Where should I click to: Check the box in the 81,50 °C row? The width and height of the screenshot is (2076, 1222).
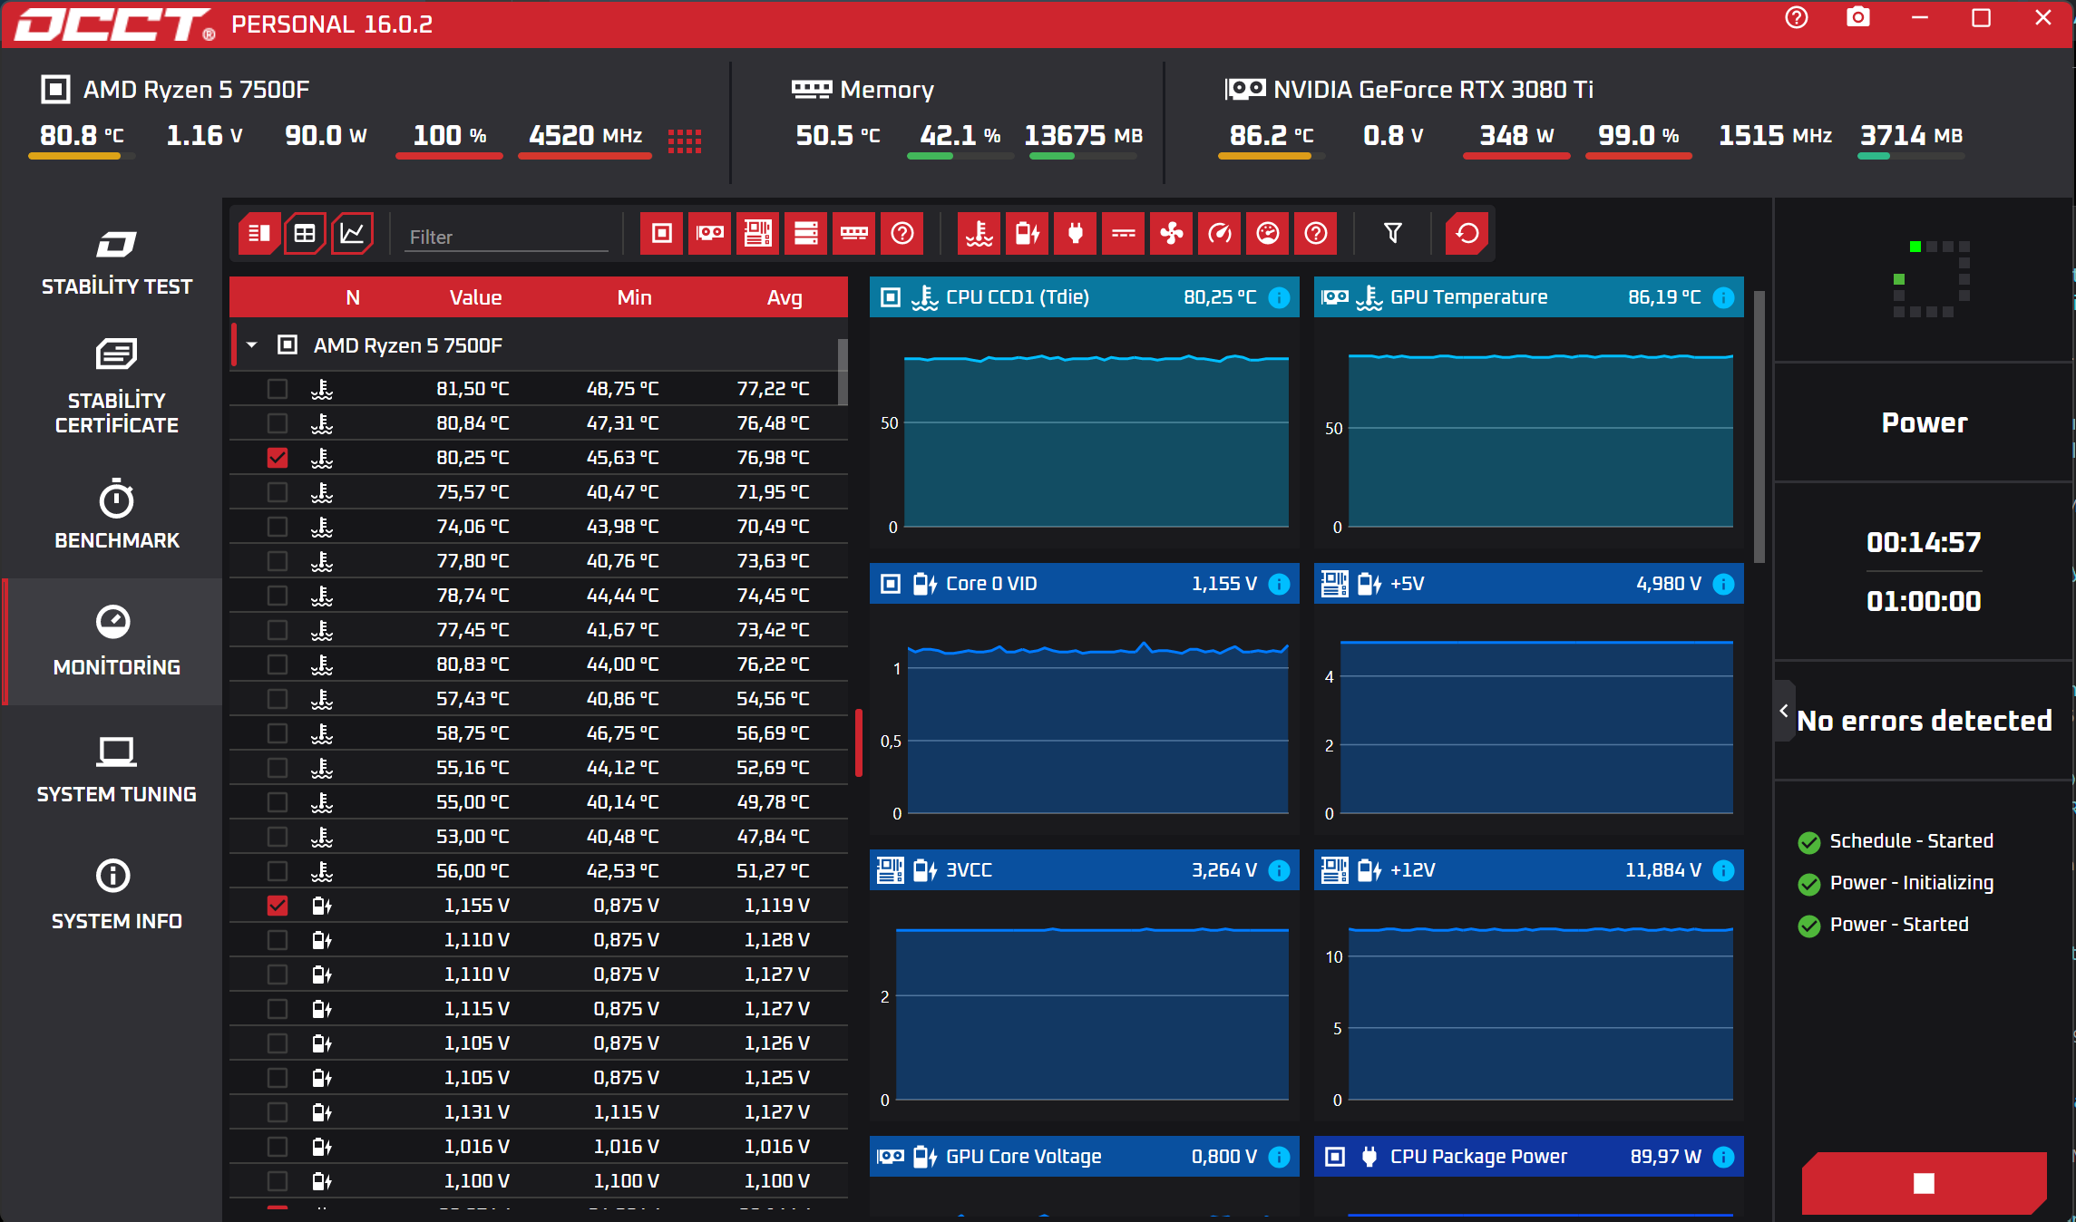[x=278, y=389]
